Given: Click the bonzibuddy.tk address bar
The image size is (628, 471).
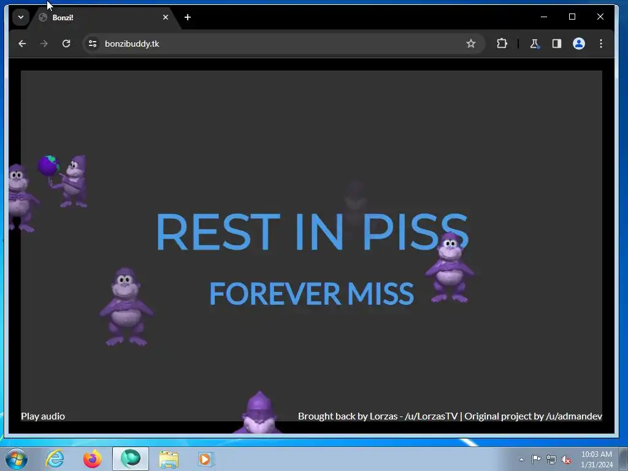Looking at the screenshot, I should click(283, 44).
